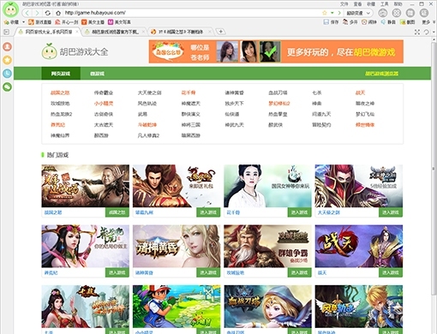This screenshot has height=334, width=437.
Task: Click the green chat bubble sidebar icon
Action: (8, 86)
